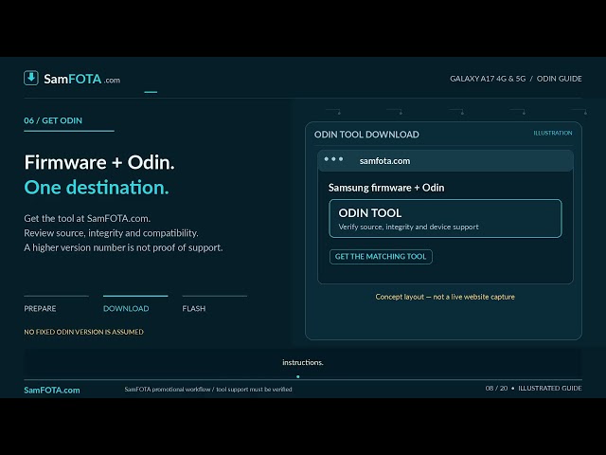
Task: Click A higher version number line
Action: (x=123, y=247)
